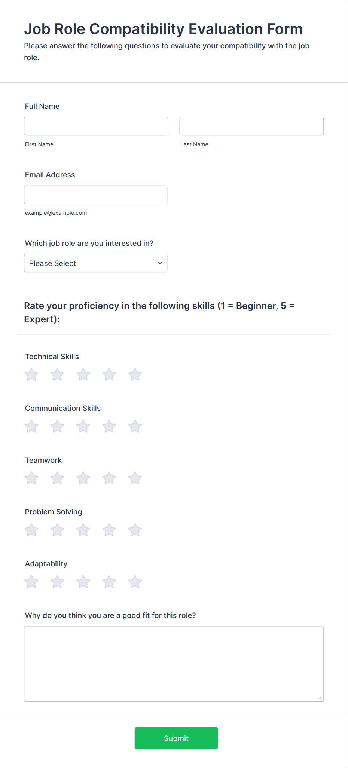Open the job role Please Select dropdown
The height and width of the screenshot is (768, 348).
click(95, 263)
